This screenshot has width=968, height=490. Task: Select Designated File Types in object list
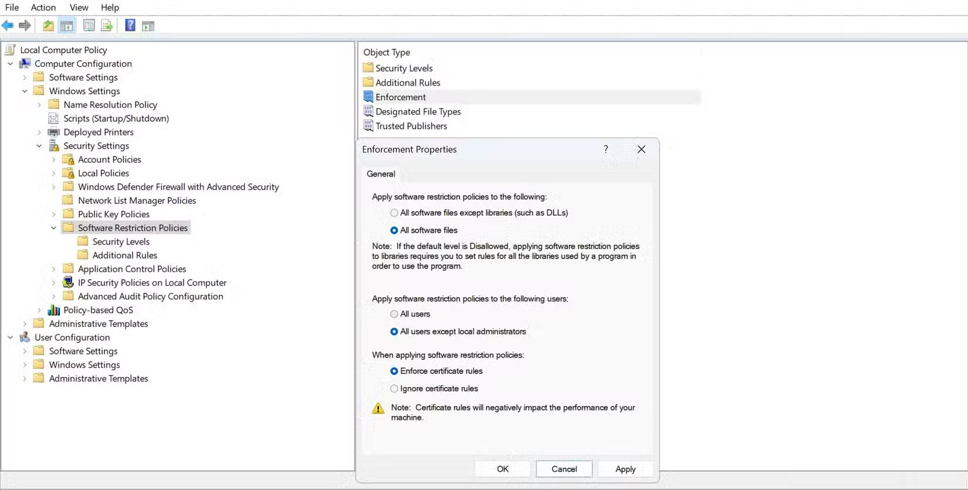(418, 111)
